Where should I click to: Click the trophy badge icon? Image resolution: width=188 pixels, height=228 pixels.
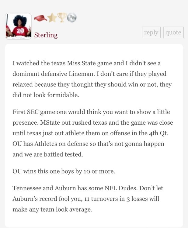(62, 18)
